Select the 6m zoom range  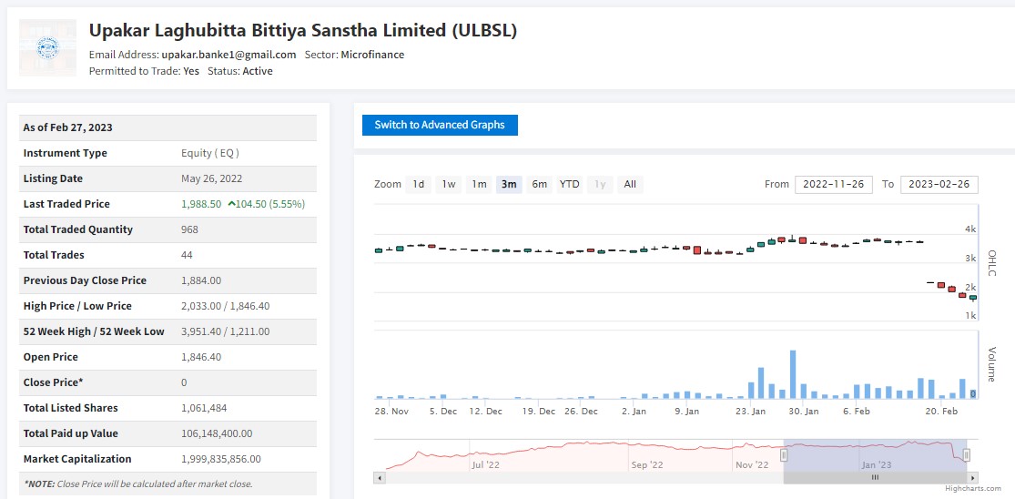click(539, 185)
